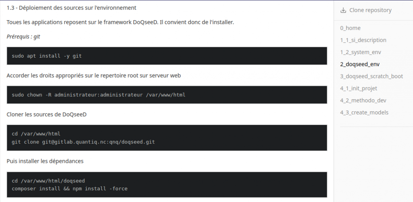This screenshot has height=202, width=413.
Task: Click the heading 1.3 Déploiement des sources
Action: coord(71,8)
